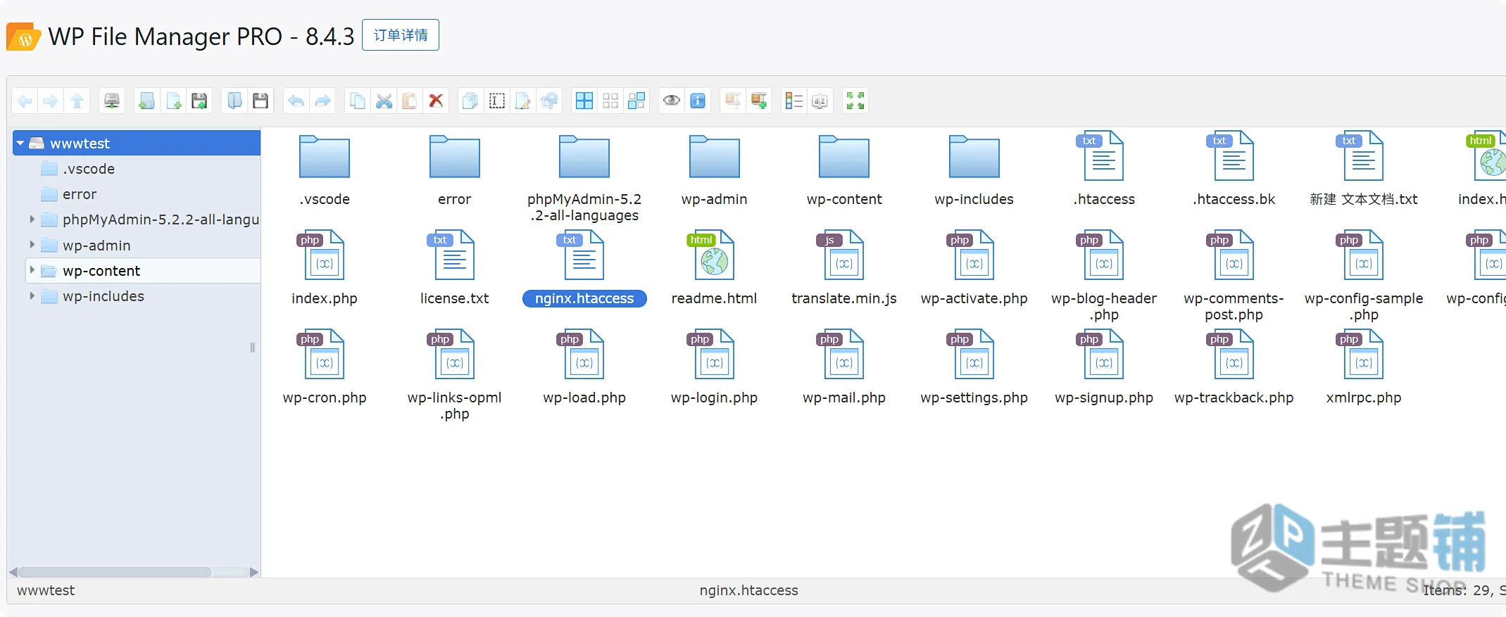Select the license.txt file
Screen dimensions: 1506x617
click(x=454, y=269)
